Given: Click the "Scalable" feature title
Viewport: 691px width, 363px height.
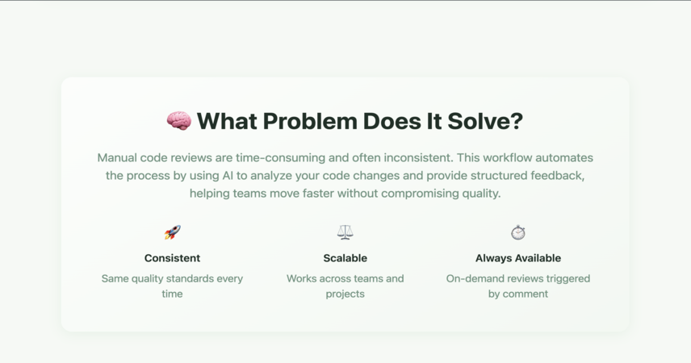Looking at the screenshot, I should [345, 258].
